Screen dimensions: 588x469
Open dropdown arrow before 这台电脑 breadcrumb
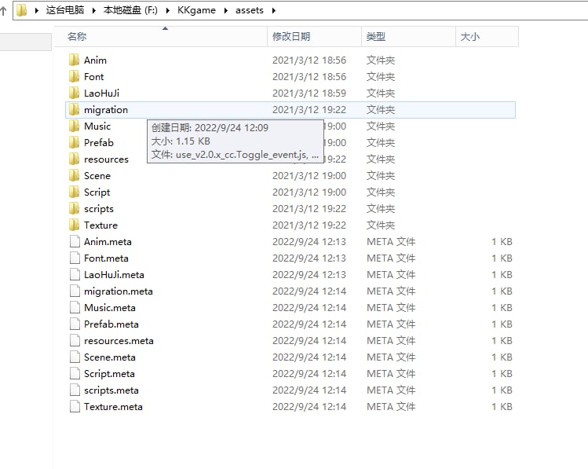(x=36, y=11)
